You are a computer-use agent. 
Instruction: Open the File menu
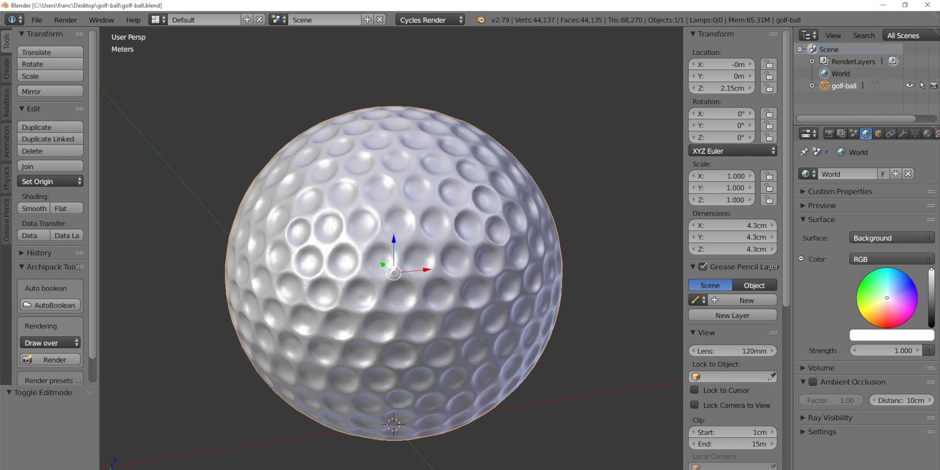click(37, 20)
